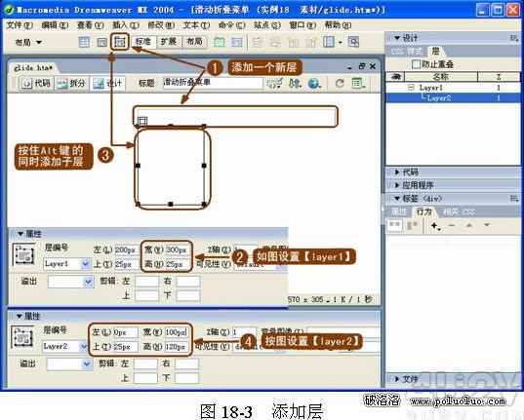Open the 编辑 menu
The image size is (524, 420).
point(55,25)
